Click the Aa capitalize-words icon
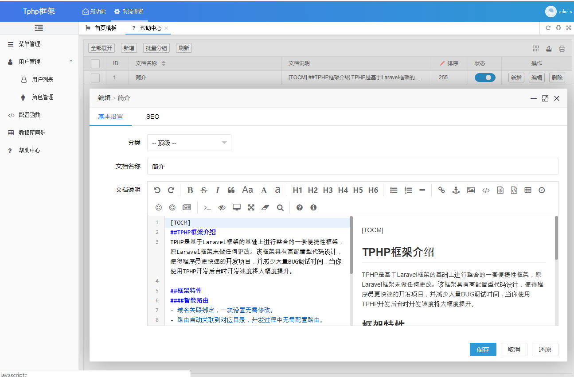Screen dimensions: 574x377 coord(247,190)
